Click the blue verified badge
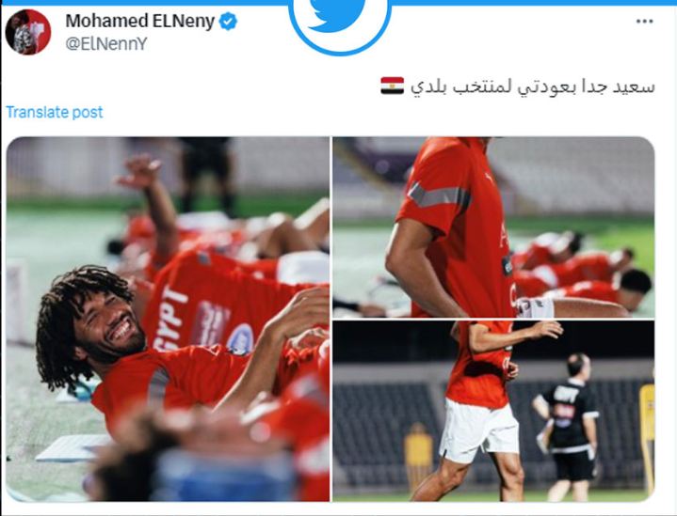This screenshot has height=516, width=677. (x=228, y=21)
